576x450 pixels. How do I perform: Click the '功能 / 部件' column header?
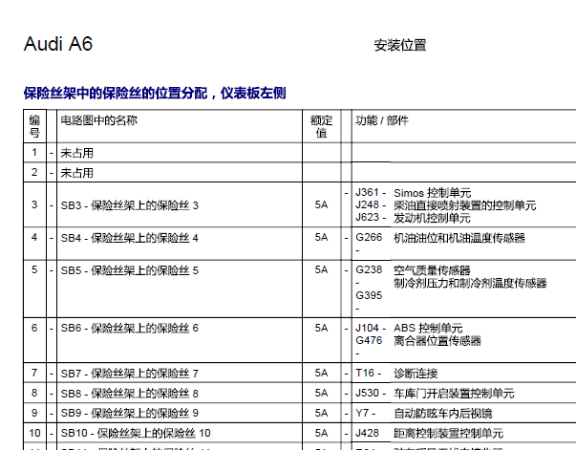point(382,120)
